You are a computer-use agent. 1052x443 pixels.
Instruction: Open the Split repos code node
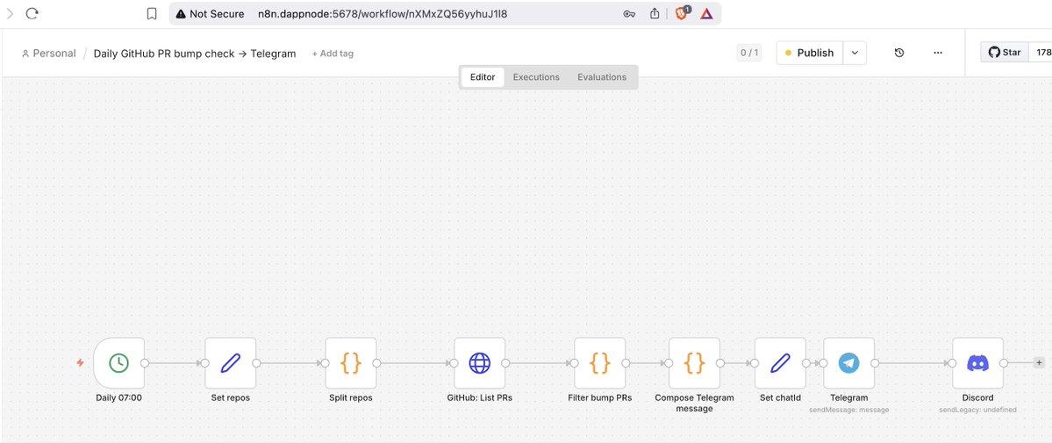click(x=351, y=363)
